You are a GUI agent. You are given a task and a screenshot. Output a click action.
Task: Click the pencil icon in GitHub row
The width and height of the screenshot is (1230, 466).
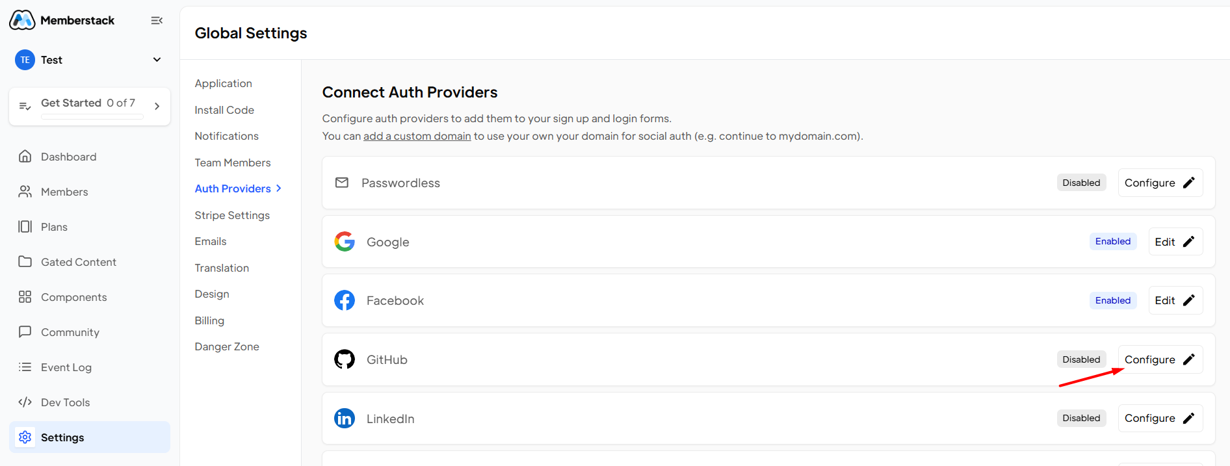(1189, 359)
